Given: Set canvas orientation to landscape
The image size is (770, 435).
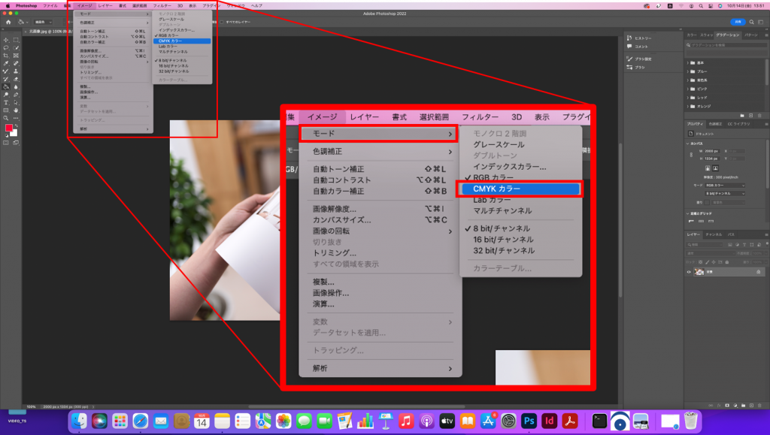Looking at the screenshot, I should 715,168.
